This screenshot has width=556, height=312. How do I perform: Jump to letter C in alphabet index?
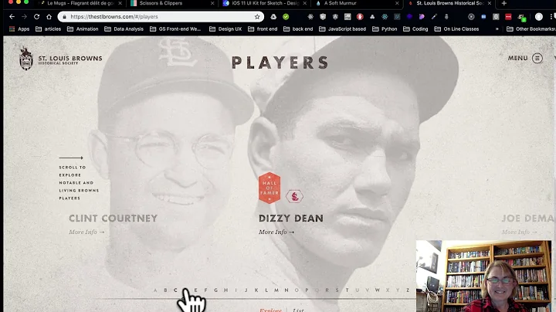tap(175, 290)
